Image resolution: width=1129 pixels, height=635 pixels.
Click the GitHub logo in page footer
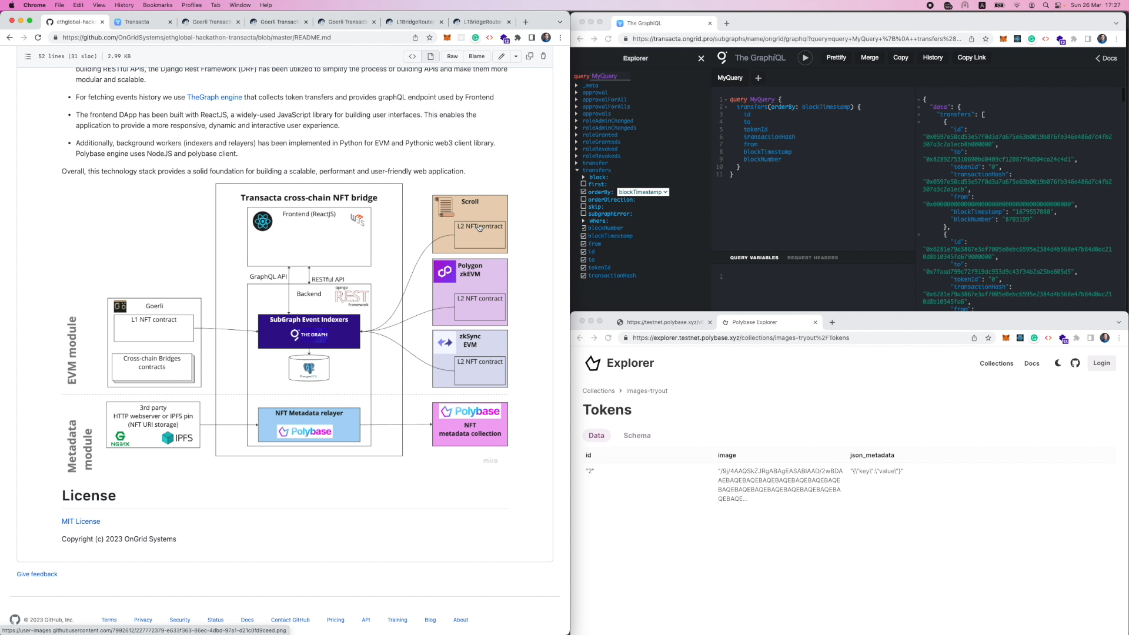pyautogui.click(x=15, y=620)
